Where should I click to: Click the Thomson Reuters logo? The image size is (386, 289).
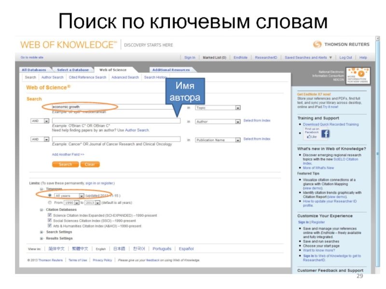coord(341,44)
